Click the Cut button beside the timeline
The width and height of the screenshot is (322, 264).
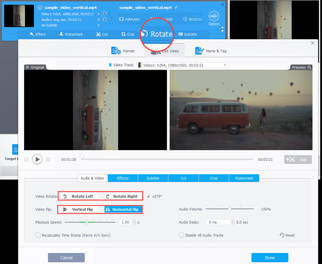pyautogui.click(x=298, y=159)
